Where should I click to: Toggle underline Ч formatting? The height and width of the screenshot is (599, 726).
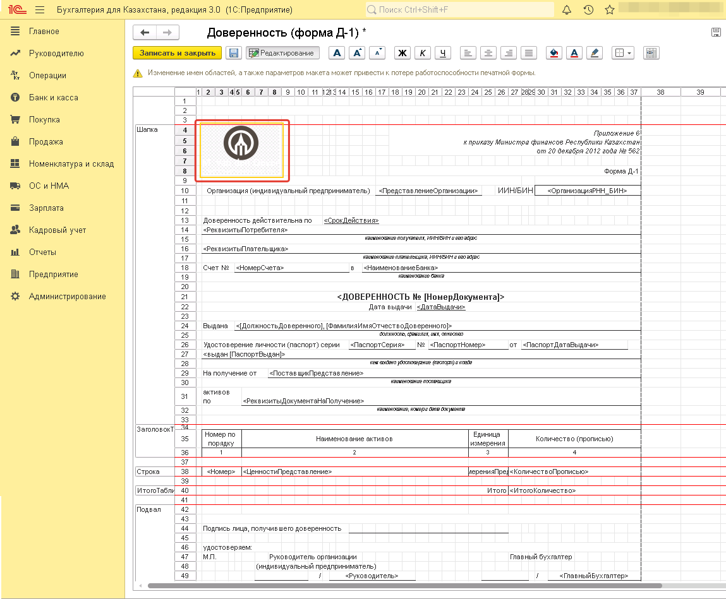pos(443,53)
